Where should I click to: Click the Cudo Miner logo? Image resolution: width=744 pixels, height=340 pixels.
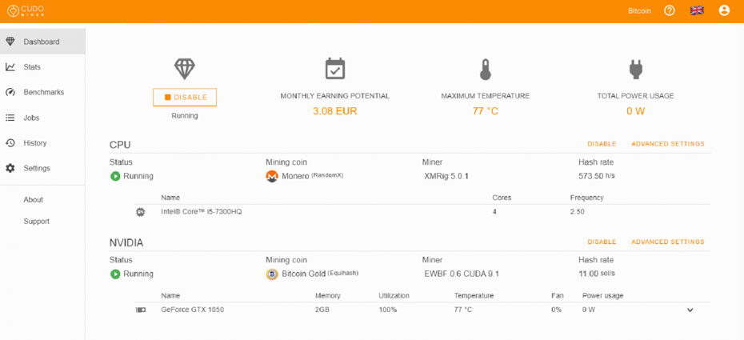pos(25,10)
